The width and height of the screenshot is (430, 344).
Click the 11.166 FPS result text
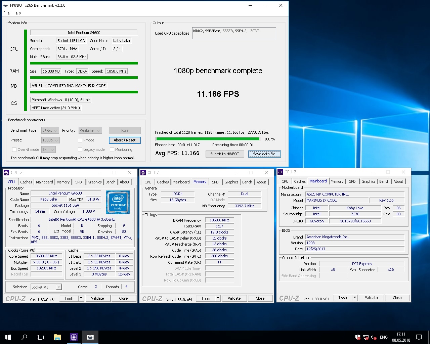[x=218, y=94]
